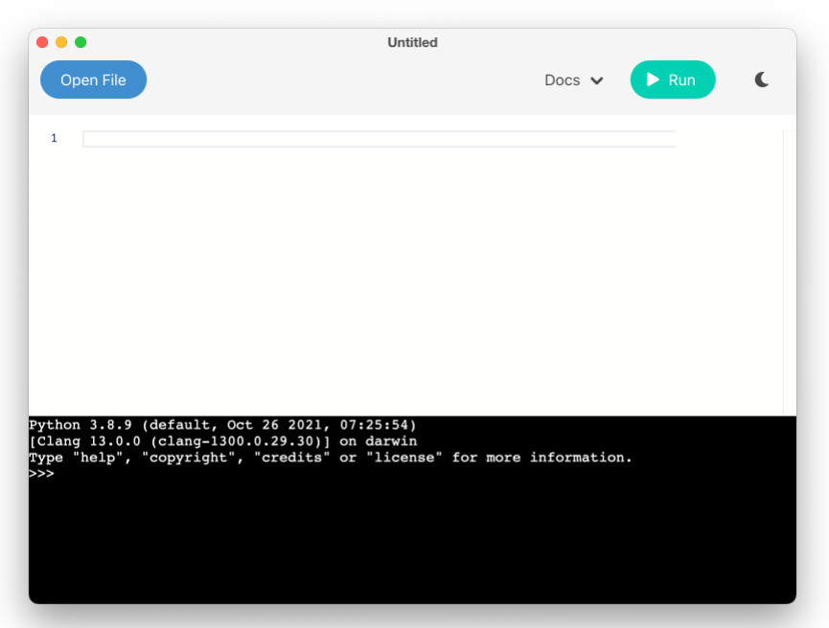Run the code with the Run button
The image size is (829, 628).
click(673, 79)
